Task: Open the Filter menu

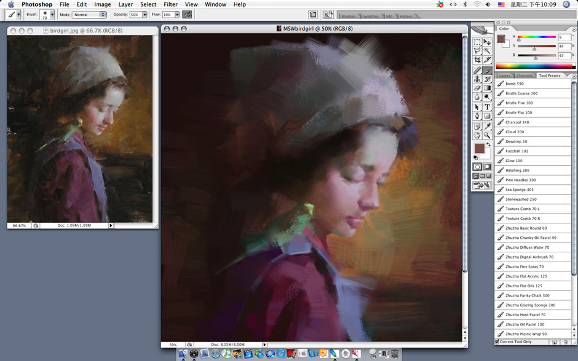Action: [171, 4]
